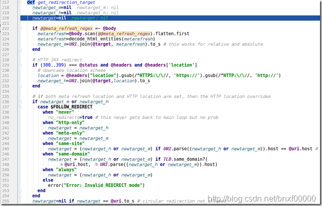Click the "Error: Invalid REDIRECT mode" string
322x206 pixels.
click(103, 185)
